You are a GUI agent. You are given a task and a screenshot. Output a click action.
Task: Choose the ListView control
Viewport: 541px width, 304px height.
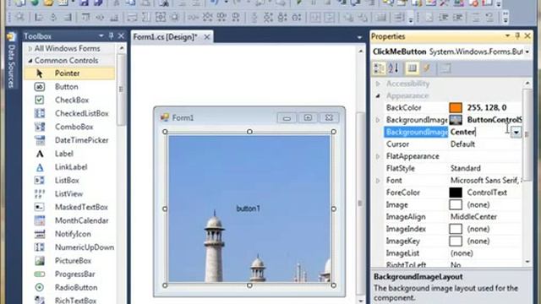point(69,194)
